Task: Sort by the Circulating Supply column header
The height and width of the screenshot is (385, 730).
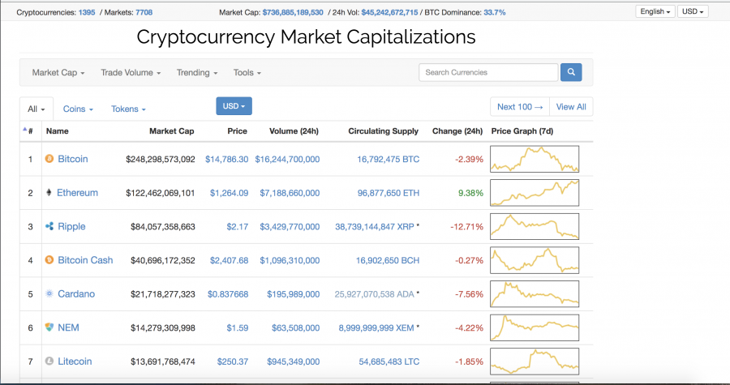Action: pos(383,131)
